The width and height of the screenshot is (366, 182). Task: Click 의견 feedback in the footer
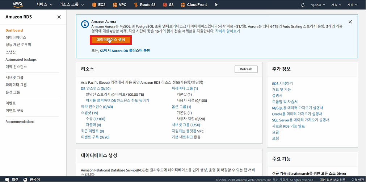[15, 180]
